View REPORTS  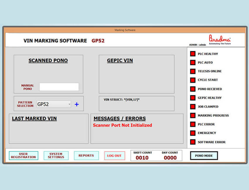tap(86, 156)
